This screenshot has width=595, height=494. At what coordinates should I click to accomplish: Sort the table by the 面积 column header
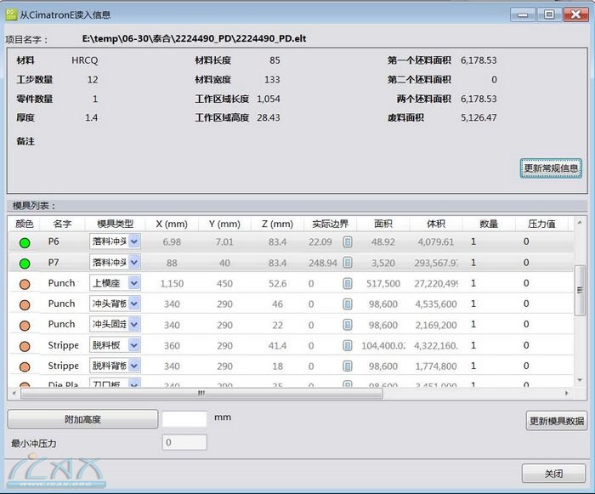tap(382, 224)
